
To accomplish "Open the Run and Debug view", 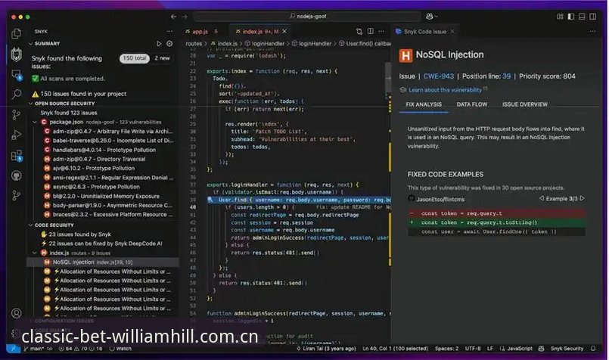I will 17,135.
